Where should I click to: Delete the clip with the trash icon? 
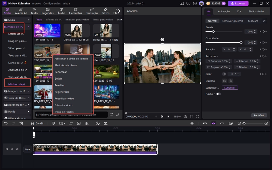[21, 123]
